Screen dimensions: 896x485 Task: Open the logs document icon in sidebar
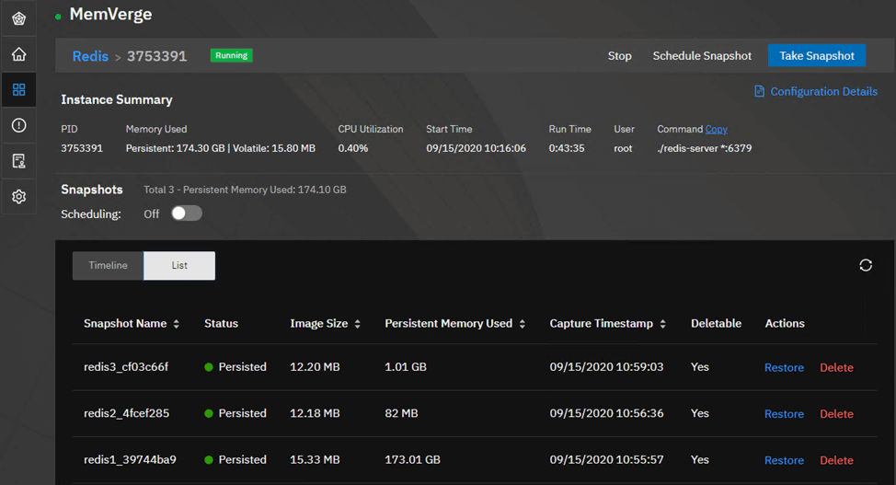coord(18,161)
